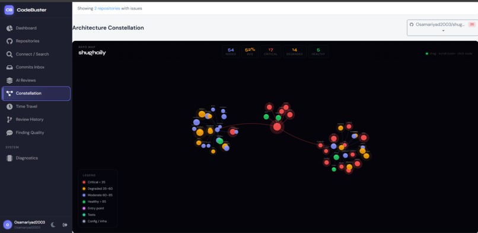This screenshot has width=478, height=233.
Task: Open the Osamariyad2003/shug... repository dropdown
Action: [442, 28]
